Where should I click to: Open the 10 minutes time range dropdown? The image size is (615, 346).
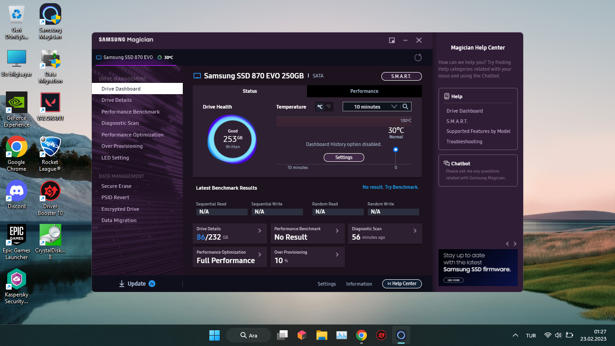[372, 107]
